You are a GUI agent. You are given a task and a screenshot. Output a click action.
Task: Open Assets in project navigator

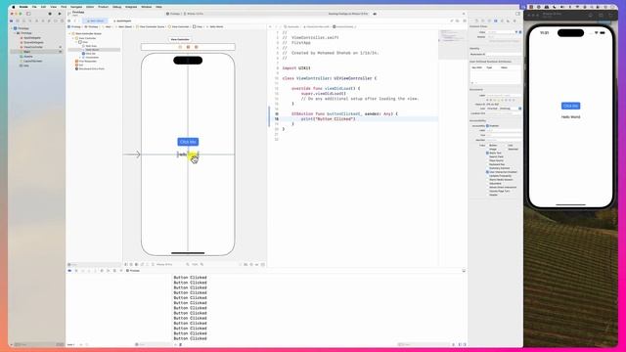pos(27,57)
